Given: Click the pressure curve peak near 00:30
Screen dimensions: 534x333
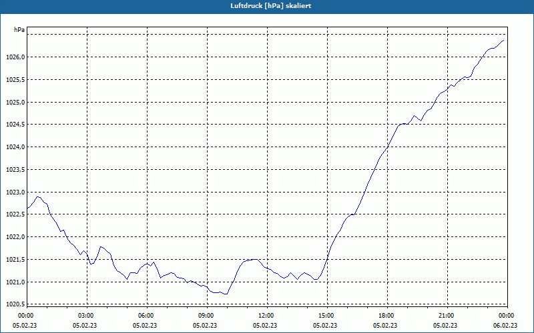Looking at the screenshot, I should pyautogui.click(x=38, y=196).
